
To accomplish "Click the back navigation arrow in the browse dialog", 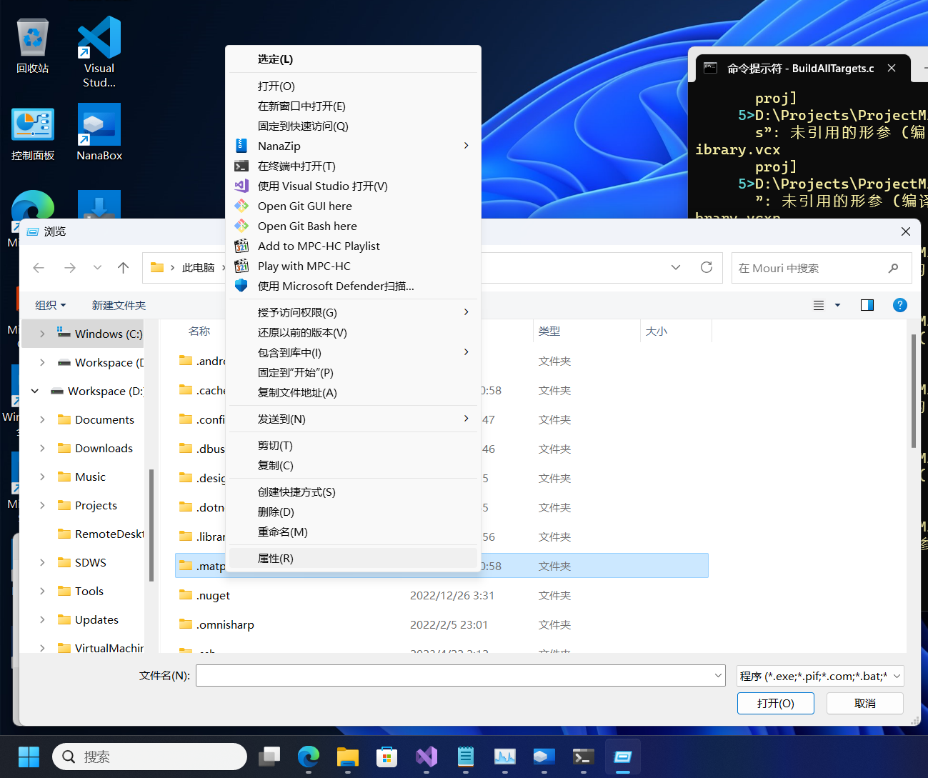I will [39, 268].
